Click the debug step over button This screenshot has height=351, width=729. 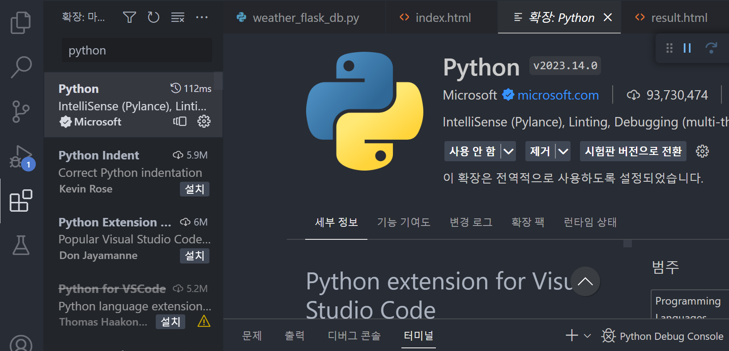click(x=711, y=48)
